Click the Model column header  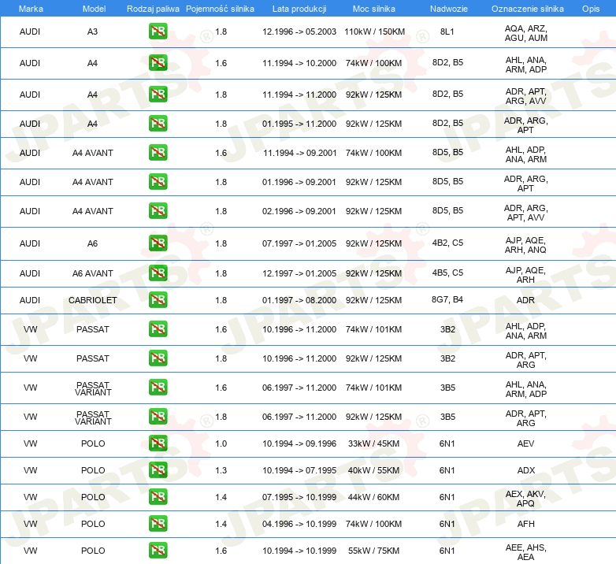[x=94, y=9]
